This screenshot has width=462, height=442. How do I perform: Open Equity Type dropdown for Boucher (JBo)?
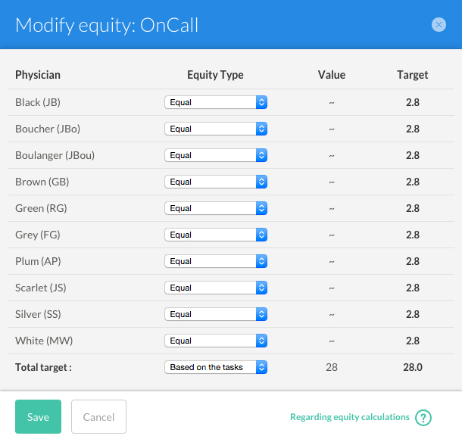[216, 129]
